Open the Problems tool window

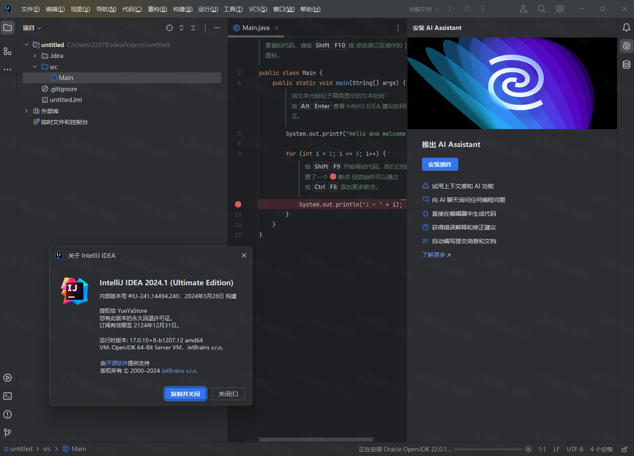click(x=7, y=414)
